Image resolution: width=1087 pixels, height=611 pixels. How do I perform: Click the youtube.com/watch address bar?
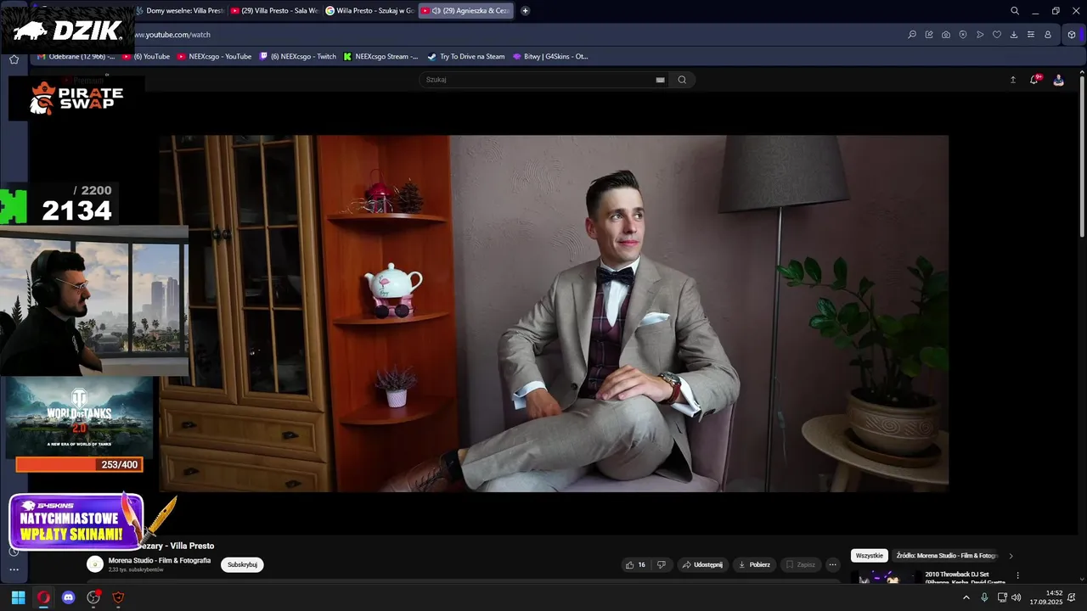[510, 35]
